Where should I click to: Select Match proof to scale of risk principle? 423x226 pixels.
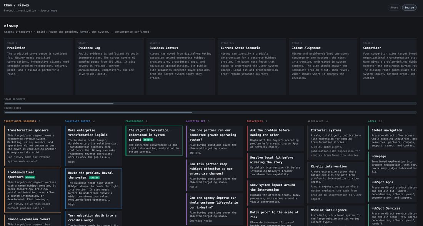275,217
